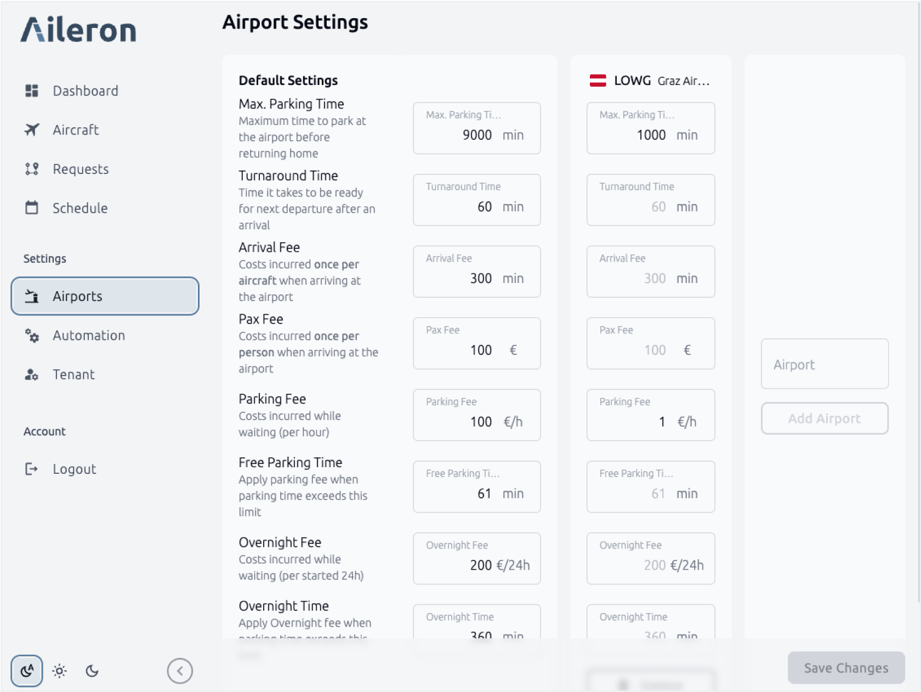Select the Airports landing-plane icon
The image size is (921, 692).
pyautogui.click(x=33, y=296)
